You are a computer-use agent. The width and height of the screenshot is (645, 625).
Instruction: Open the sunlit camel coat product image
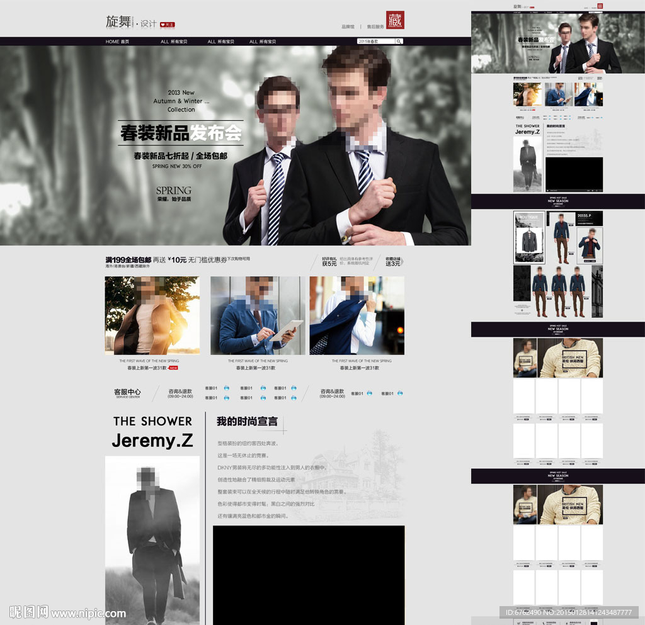(152, 315)
